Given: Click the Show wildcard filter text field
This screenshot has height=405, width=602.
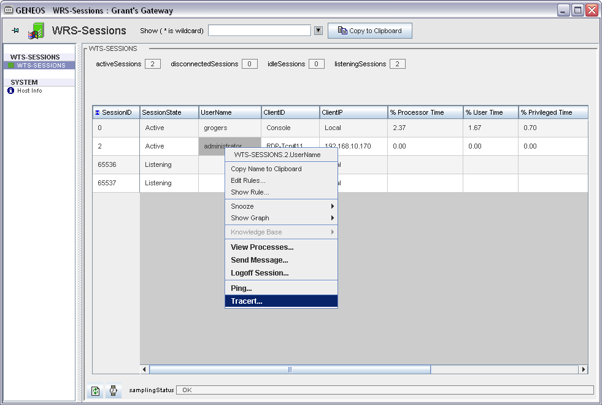Looking at the screenshot, I should tap(260, 31).
